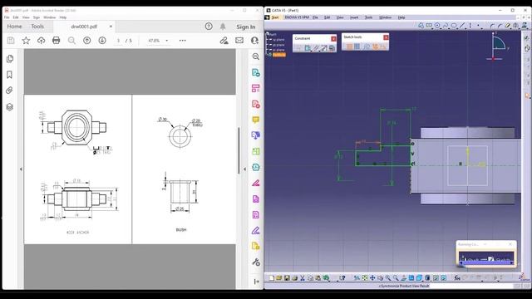Screen dimensions: 532x299
Task: Toggle Geometrical Constraints in Sketch tools
Action: pyautogui.click(x=375, y=47)
